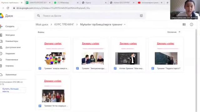Go forward in browser history
The image size is (200, 112).
[x=3, y=8]
